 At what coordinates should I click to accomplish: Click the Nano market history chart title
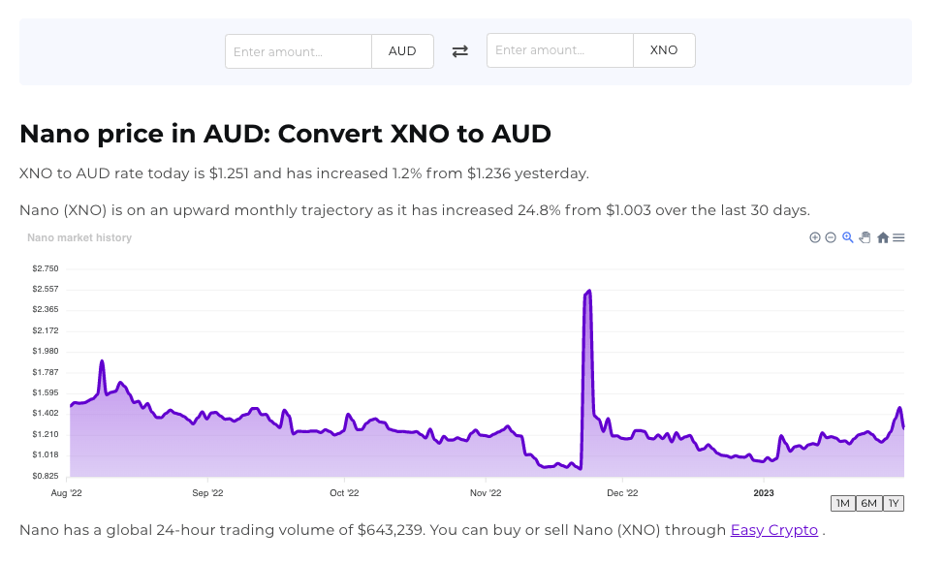(x=79, y=237)
